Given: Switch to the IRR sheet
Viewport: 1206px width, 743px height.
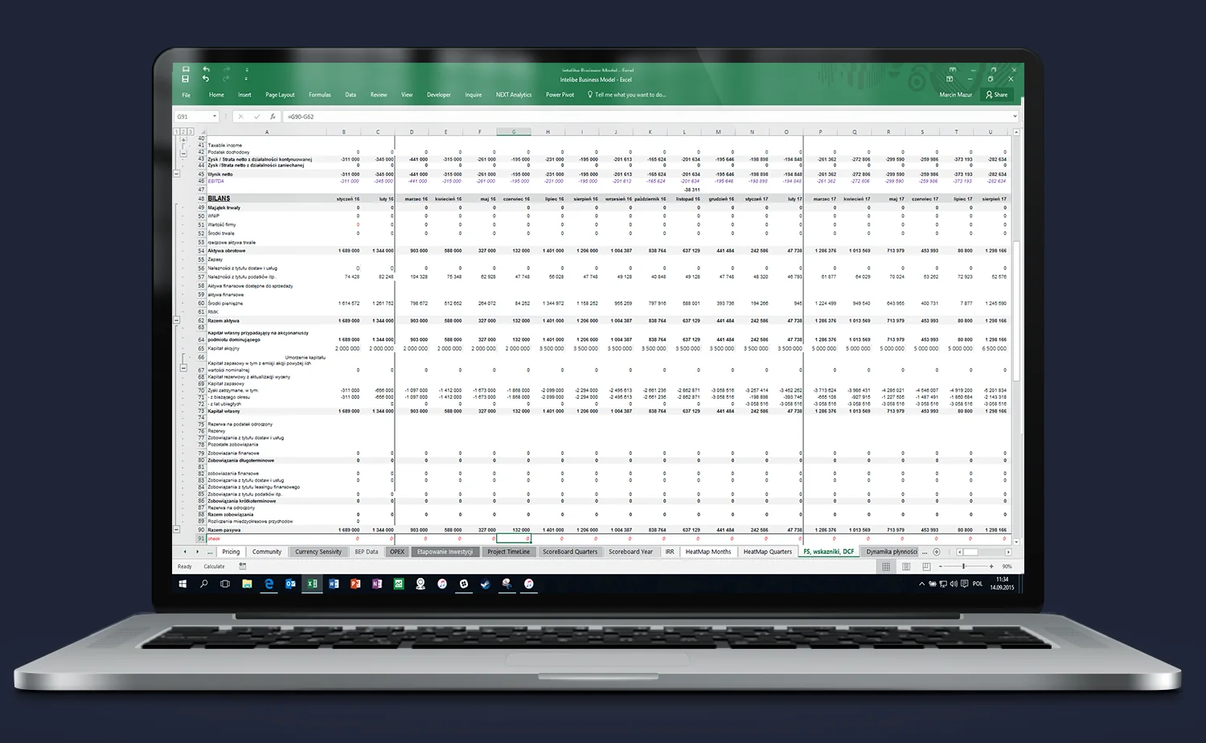Looking at the screenshot, I should 670,552.
